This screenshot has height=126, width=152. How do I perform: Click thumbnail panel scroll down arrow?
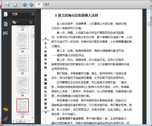pyautogui.click(x=33, y=118)
